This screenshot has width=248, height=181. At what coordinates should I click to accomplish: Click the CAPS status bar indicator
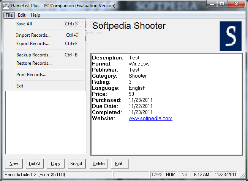[157, 175]
